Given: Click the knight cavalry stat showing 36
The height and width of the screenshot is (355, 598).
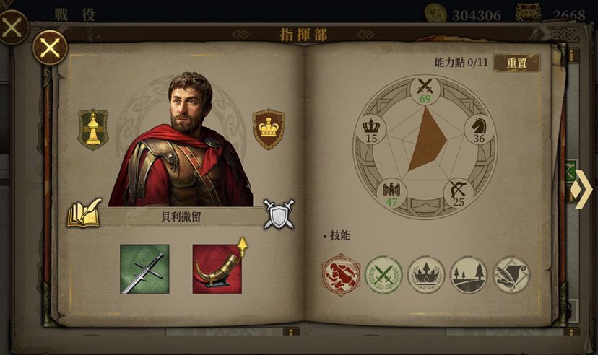Looking at the screenshot, I should [479, 130].
